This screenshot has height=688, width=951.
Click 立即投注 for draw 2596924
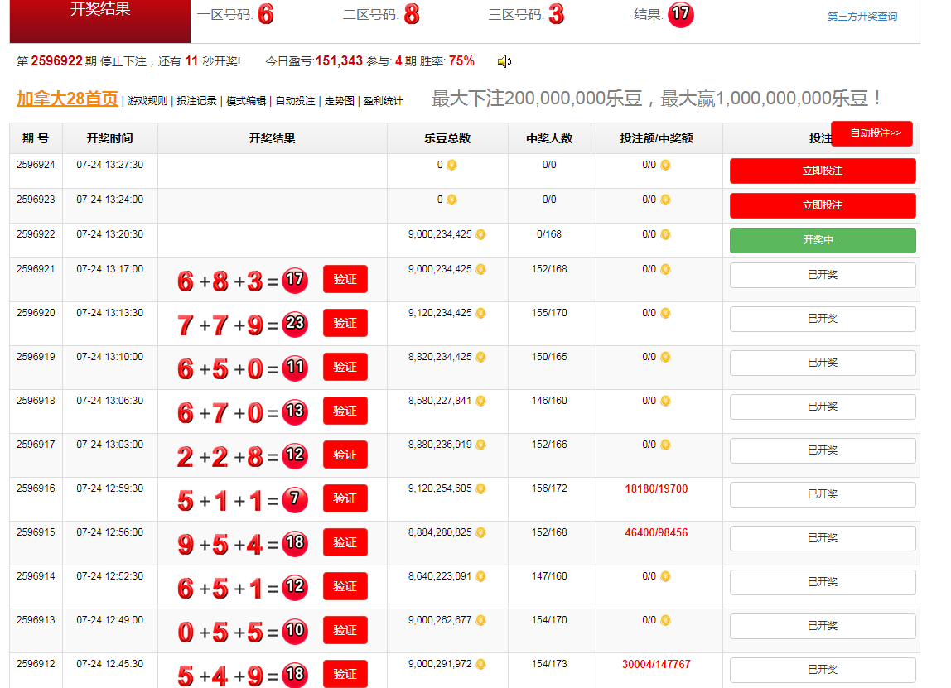[x=822, y=171]
